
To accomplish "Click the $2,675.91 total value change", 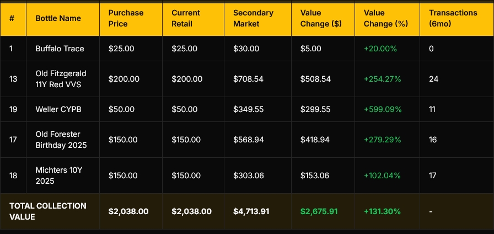I will coord(319,211).
